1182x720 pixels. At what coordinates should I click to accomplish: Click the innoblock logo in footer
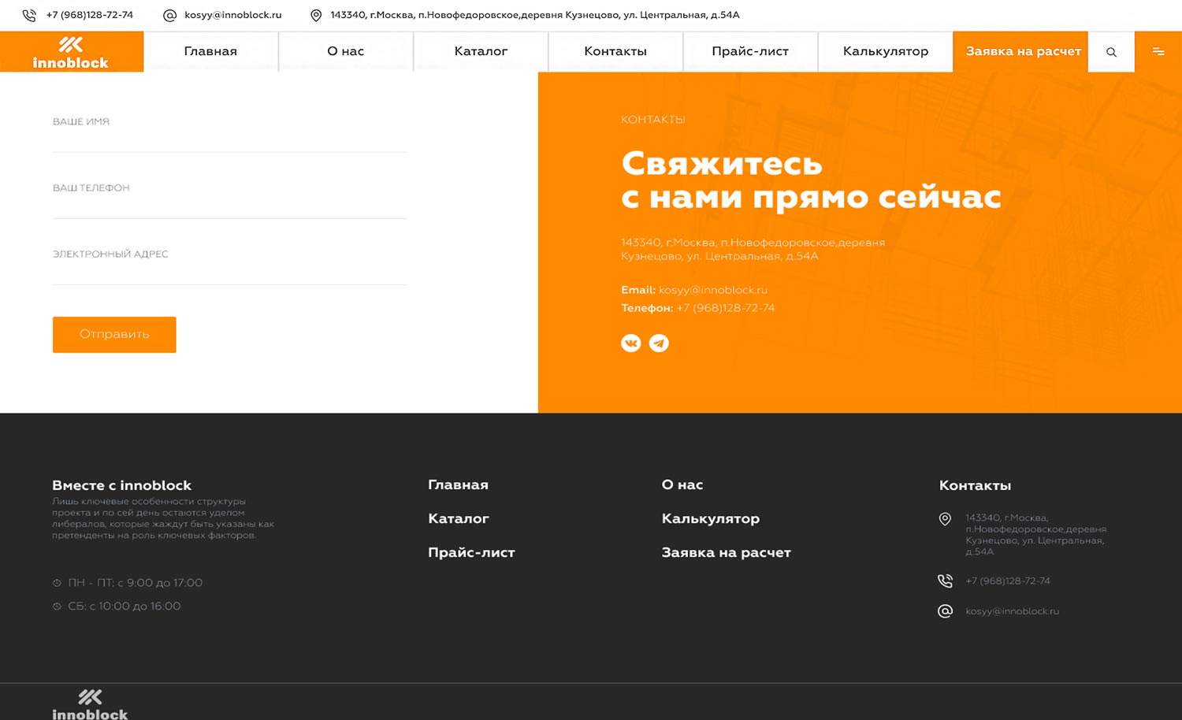point(90,704)
